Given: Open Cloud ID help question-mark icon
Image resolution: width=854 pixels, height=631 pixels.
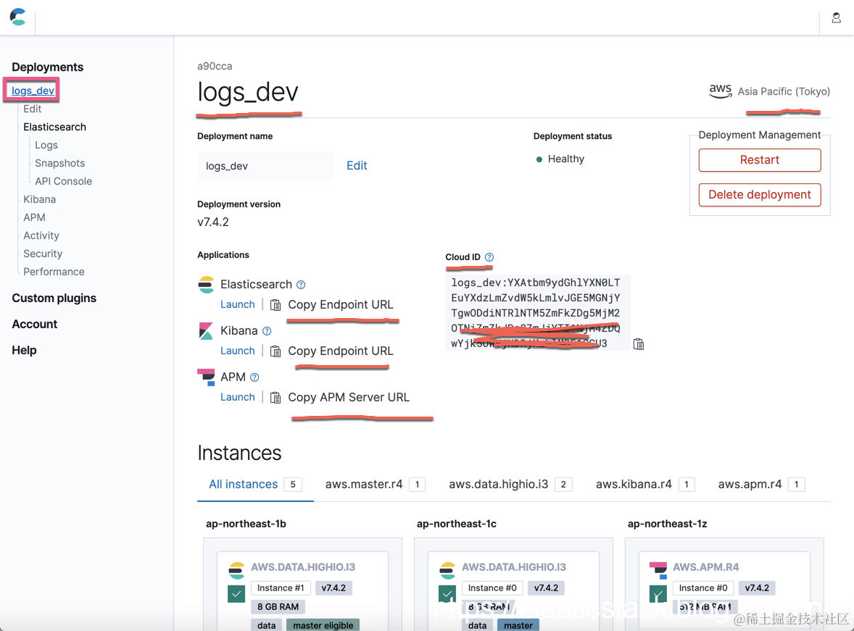Looking at the screenshot, I should pos(489,257).
